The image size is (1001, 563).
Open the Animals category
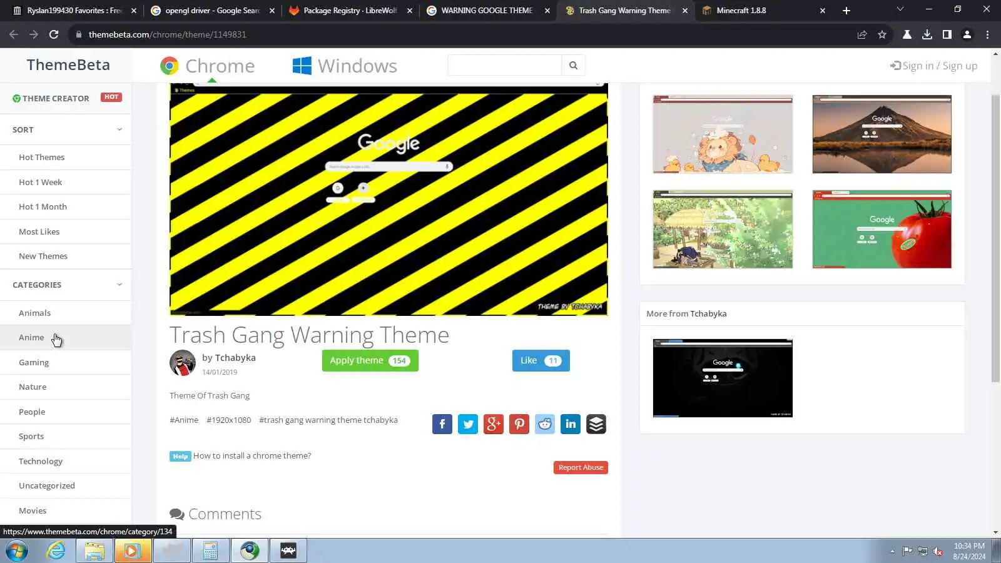pyautogui.click(x=34, y=313)
